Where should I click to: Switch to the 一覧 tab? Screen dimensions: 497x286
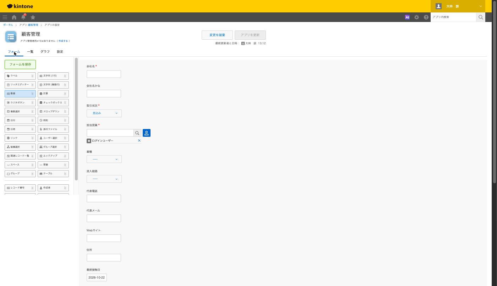click(x=30, y=52)
